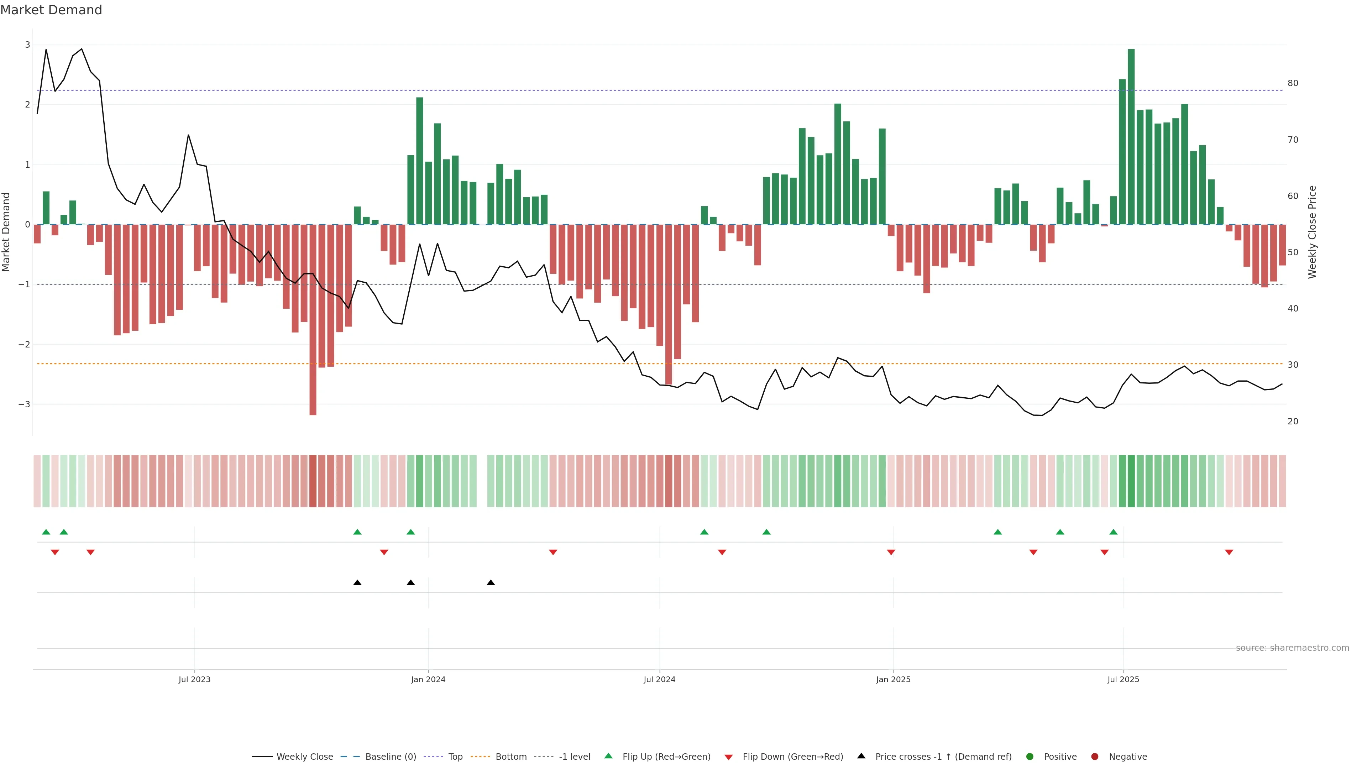This screenshot has height=769, width=1367.
Task: Click the first green flip-up triangle marker
Action: click(46, 532)
